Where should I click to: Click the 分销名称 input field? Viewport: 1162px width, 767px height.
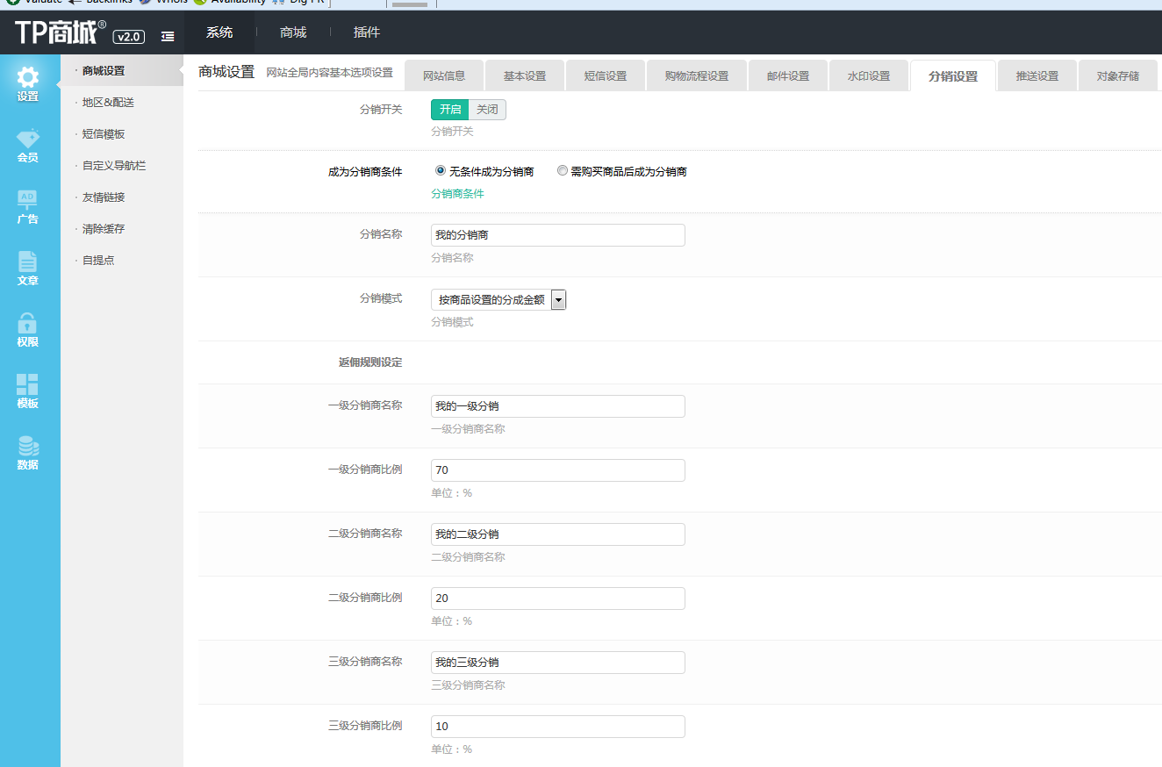[x=558, y=235]
